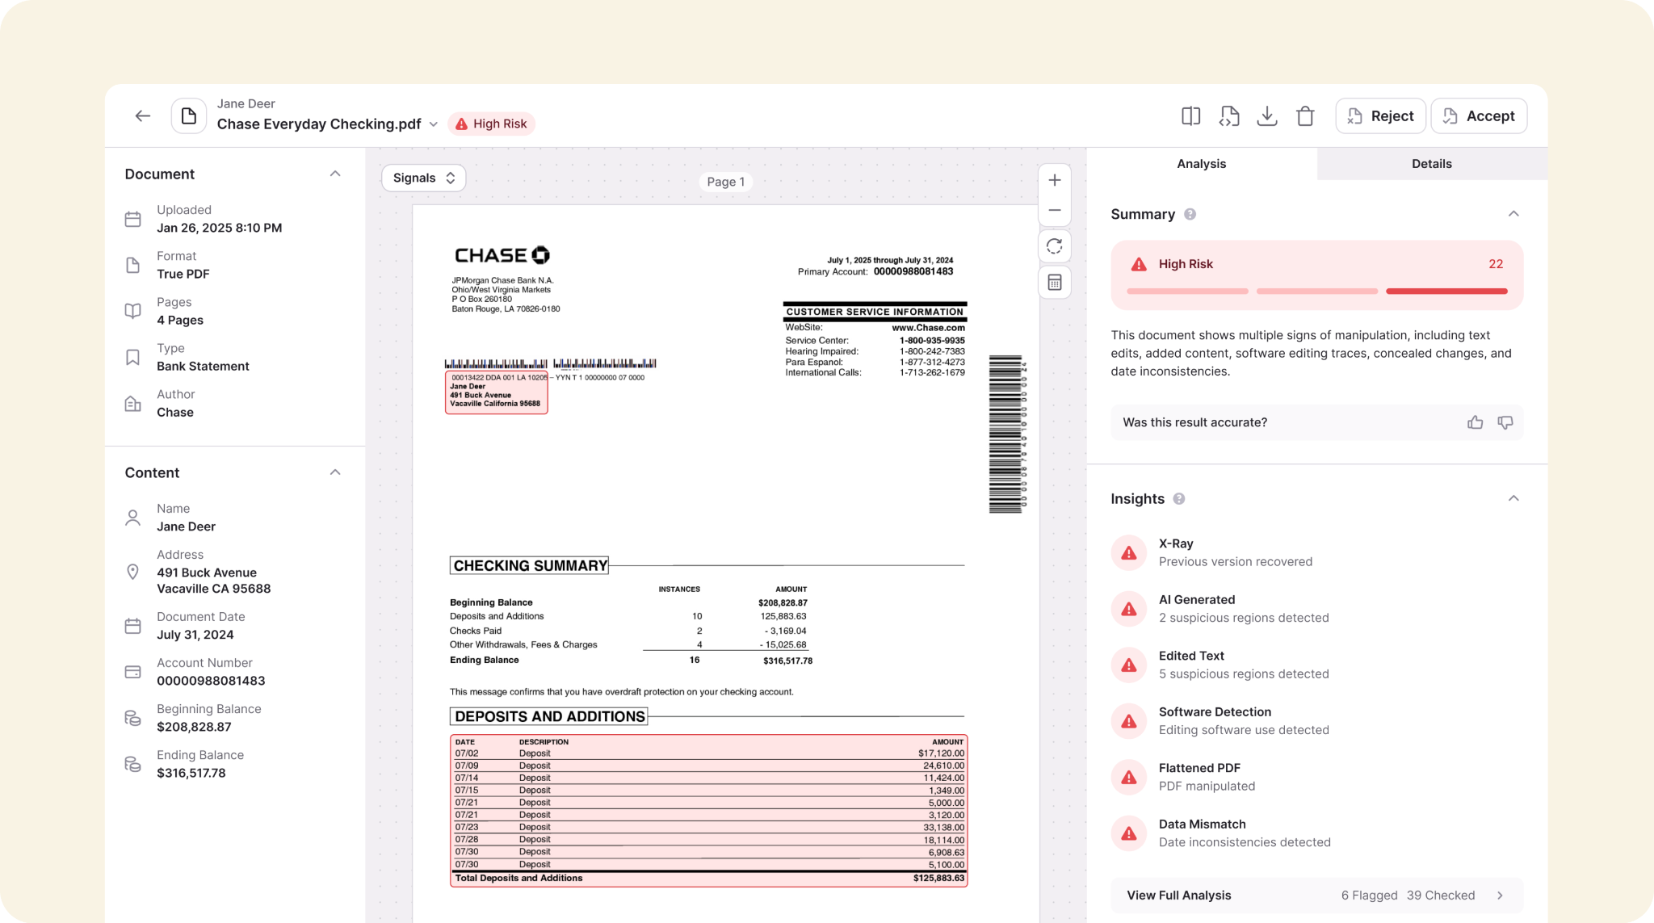The width and height of the screenshot is (1654, 923).
Task: Click the Flattened PDF warning icon
Action: tap(1129, 778)
